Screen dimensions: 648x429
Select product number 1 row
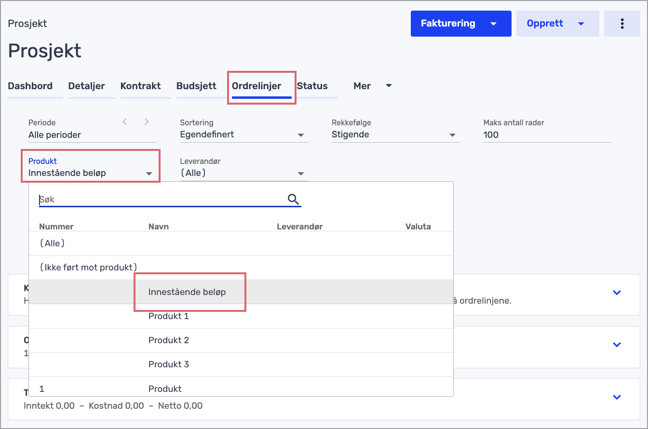click(241, 387)
